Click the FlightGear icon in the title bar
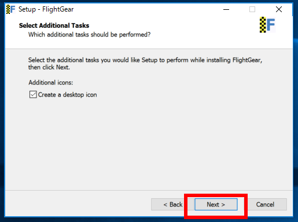This screenshot has width=298, height=222. pyautogui.click(x=10, y=9)
